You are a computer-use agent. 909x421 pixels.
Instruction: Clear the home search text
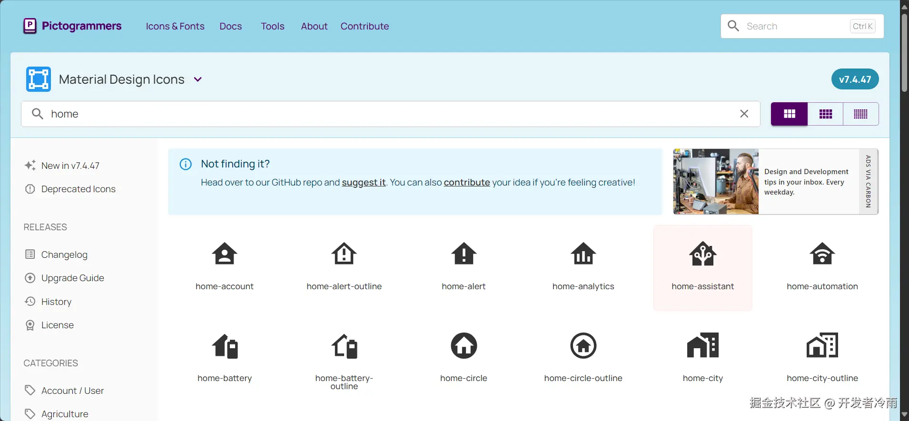click(x=744, y=114)
